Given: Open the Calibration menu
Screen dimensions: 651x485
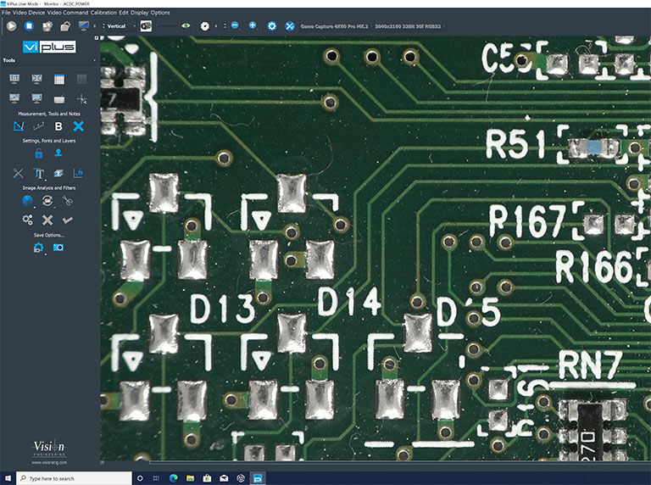Looking at the screenshot, I should pyautogui.click(x=103, y=13).
